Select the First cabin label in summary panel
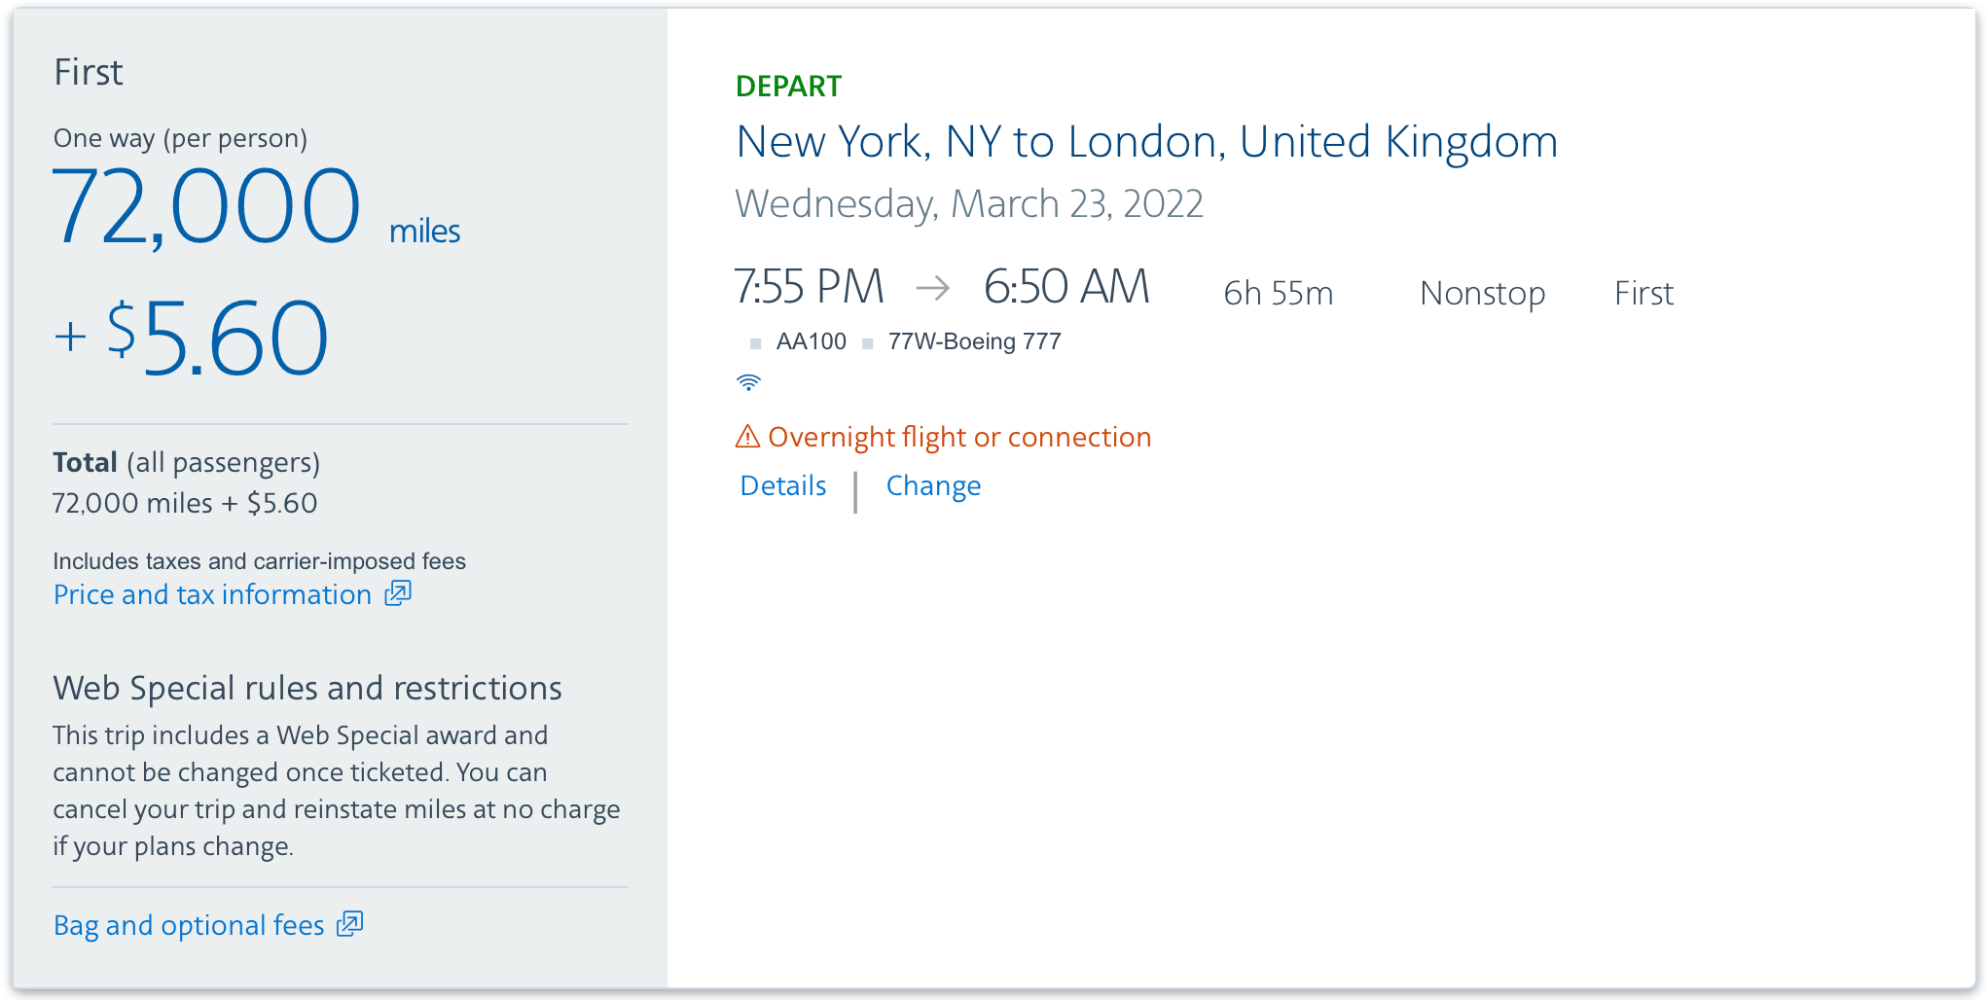The height and width of the screenshot is (1000, 1986). [x=89, y=71]
